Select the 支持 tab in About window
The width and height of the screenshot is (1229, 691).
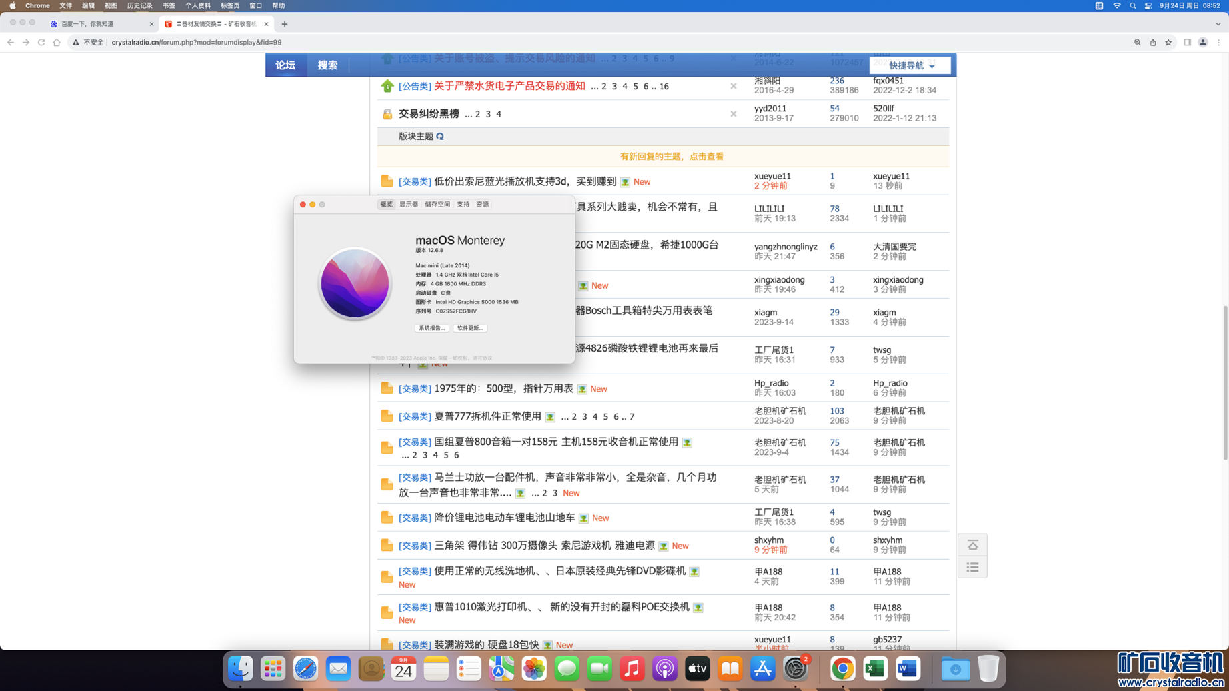click(x=463, y=204)
